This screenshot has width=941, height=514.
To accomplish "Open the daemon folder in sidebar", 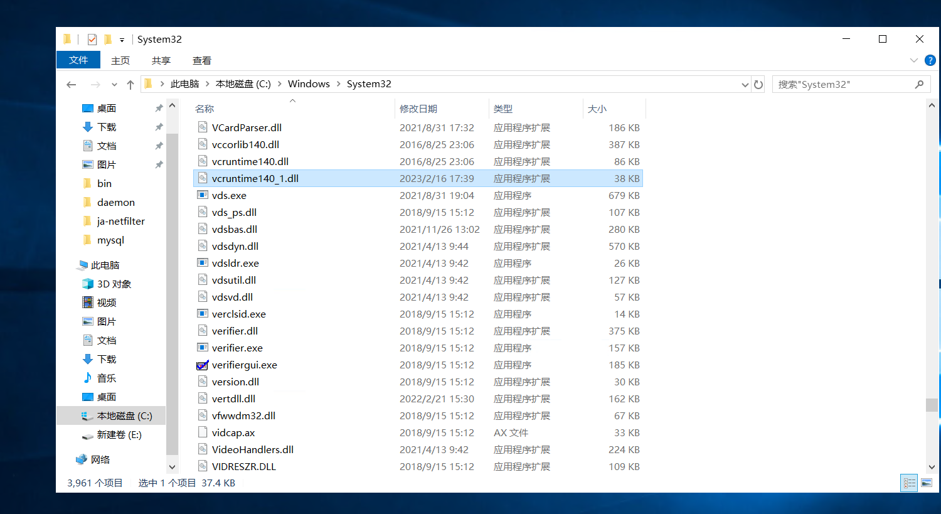I will (x=116, y=203).
